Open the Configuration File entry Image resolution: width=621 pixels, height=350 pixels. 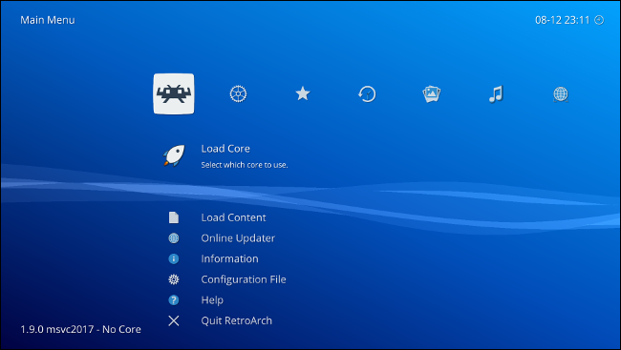click(244, 279)
